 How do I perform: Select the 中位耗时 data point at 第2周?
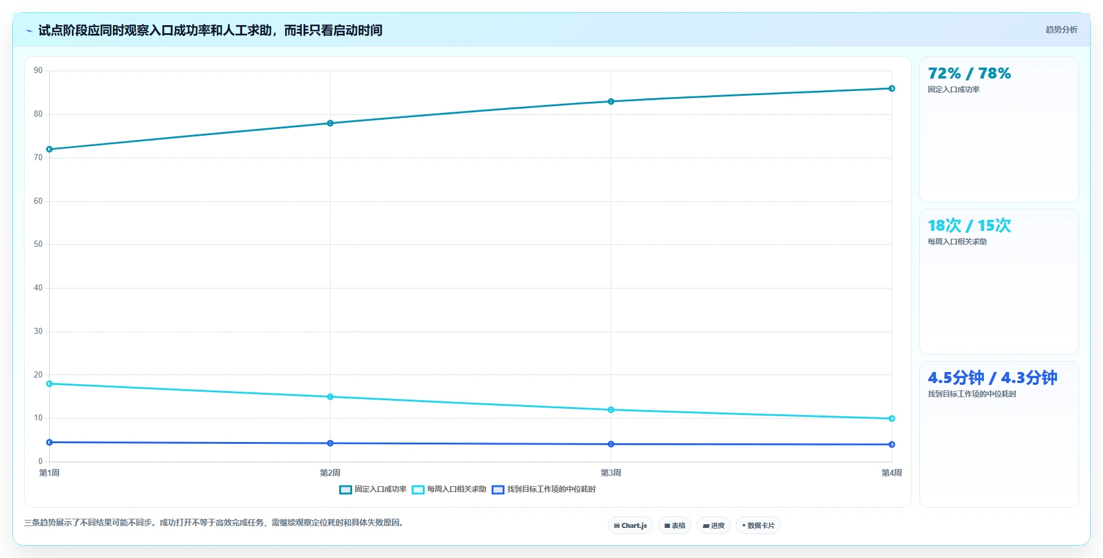pyautogui.click(x=330, y=443)
